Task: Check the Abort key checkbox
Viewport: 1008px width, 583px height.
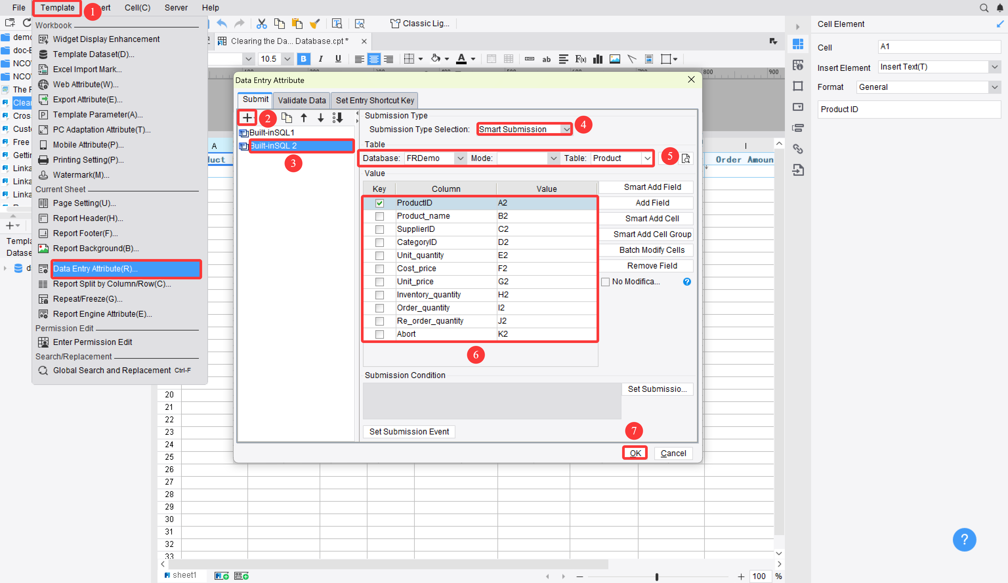Action: (x=380, y=334)
